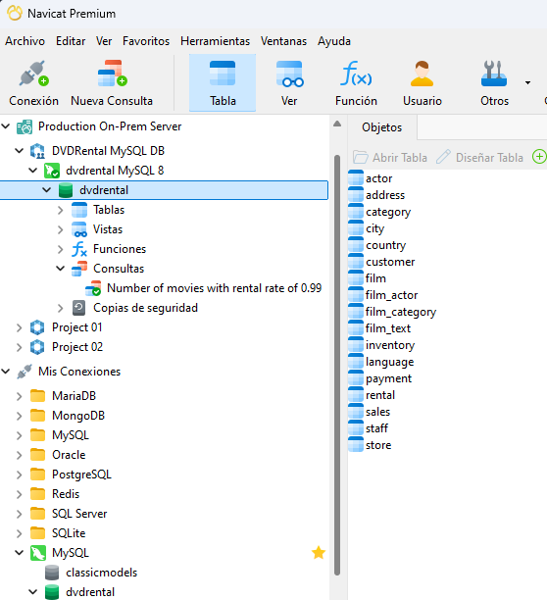The width and height of the screenshot is (547, 600).
Task: Collapse the Production On-Prem Server node
Action: (6, 125)
